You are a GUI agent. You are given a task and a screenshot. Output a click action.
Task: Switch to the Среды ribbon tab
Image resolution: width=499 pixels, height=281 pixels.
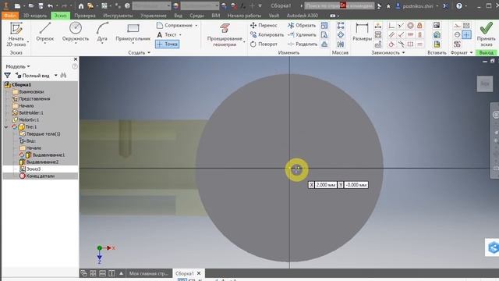tap(196, 16)
